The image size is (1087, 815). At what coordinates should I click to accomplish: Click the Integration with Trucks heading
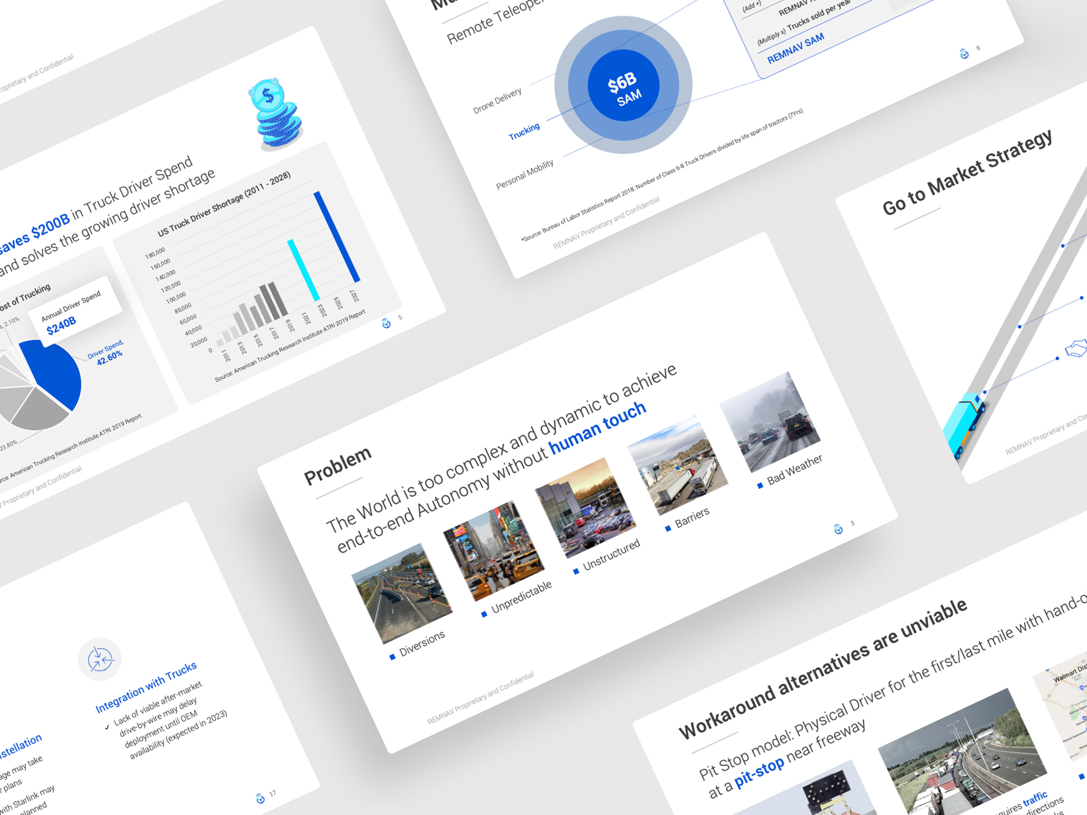click(x=146, y=687)
